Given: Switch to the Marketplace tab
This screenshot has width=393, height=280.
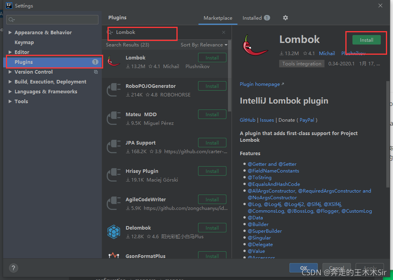Looking at the screenshot, I should pyautogui.click(x=218, y=18).
